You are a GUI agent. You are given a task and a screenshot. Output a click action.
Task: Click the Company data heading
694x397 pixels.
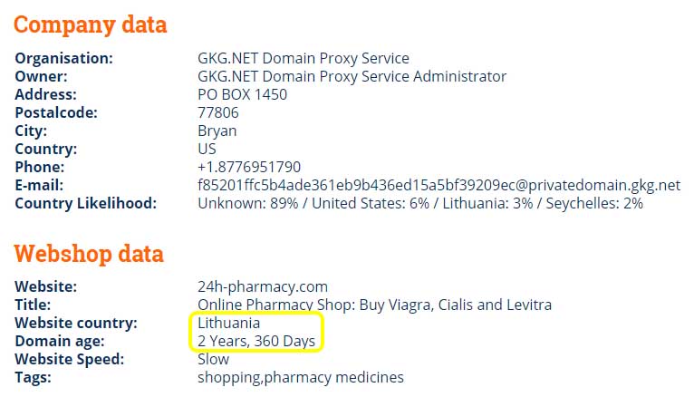click(x=91, y=24)
